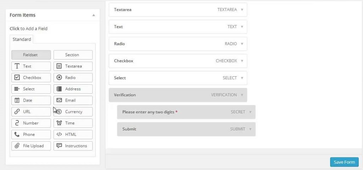Add a Radio field from Form Items
This screenshot has width=363, height=170.
73,78
